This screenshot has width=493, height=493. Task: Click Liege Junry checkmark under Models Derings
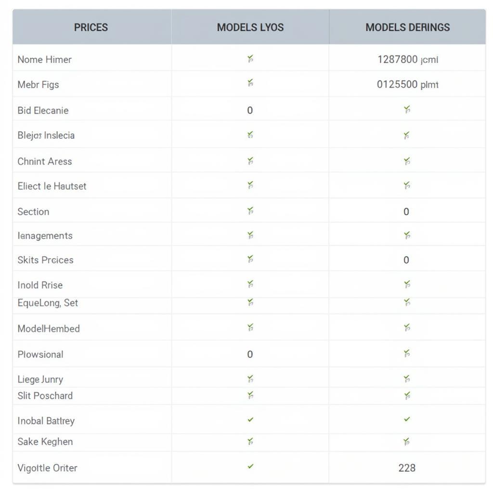click(407, 379)
